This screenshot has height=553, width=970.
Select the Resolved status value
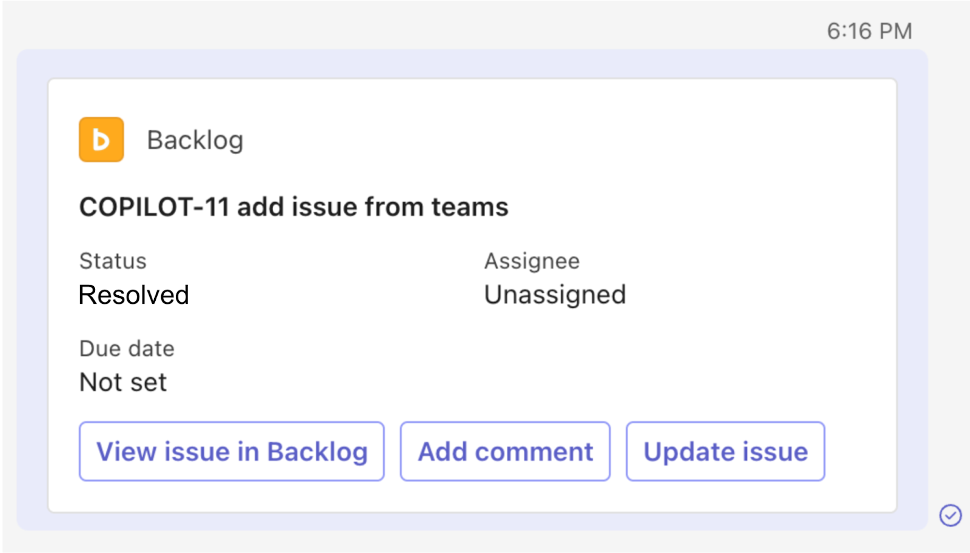coord(134,295)
